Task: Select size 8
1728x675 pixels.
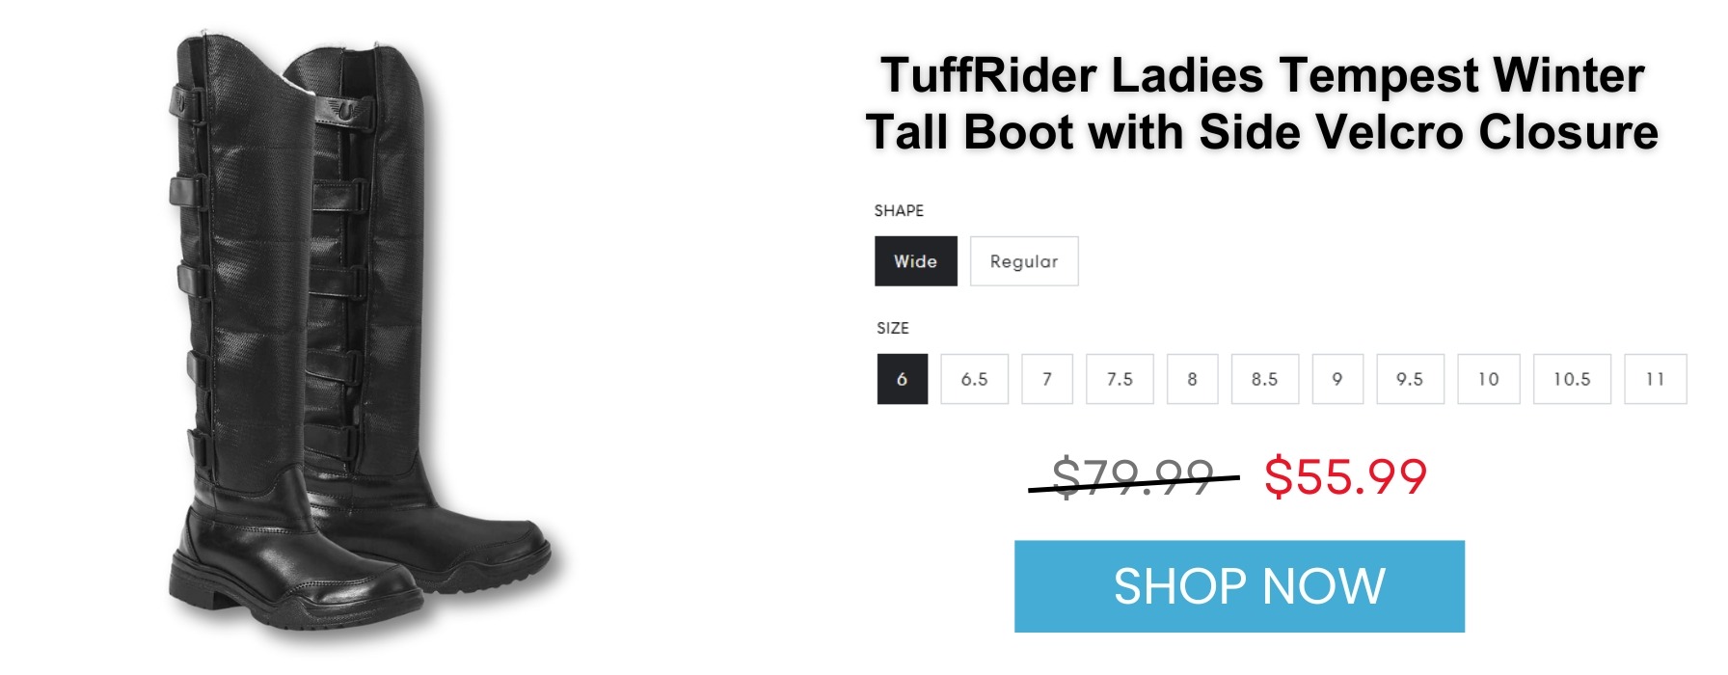Action: (1193, 379)
